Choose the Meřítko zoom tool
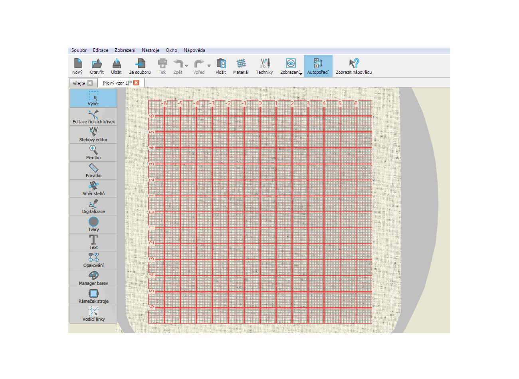 tap(93, 152)
